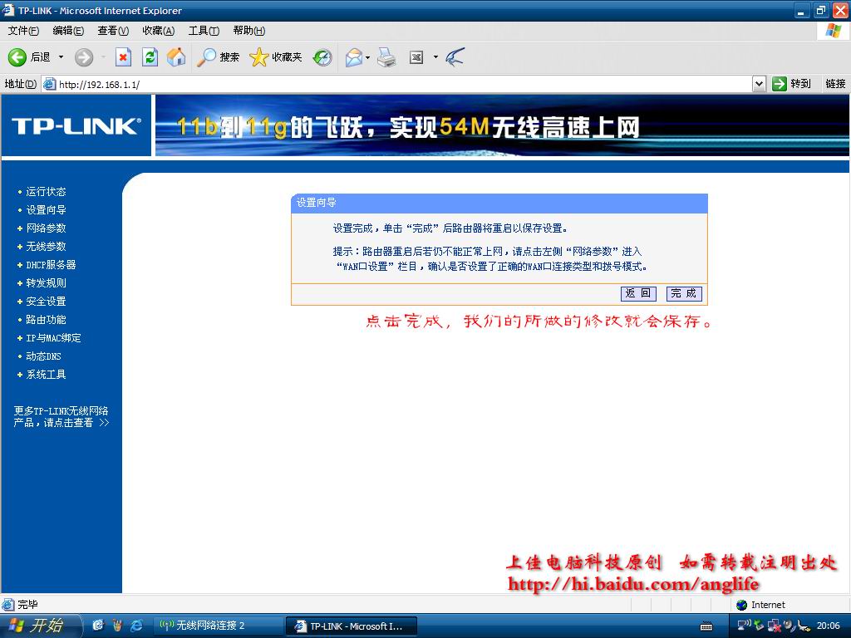
Task: Click the IE icon in title bar
Action: click(8, 10)
